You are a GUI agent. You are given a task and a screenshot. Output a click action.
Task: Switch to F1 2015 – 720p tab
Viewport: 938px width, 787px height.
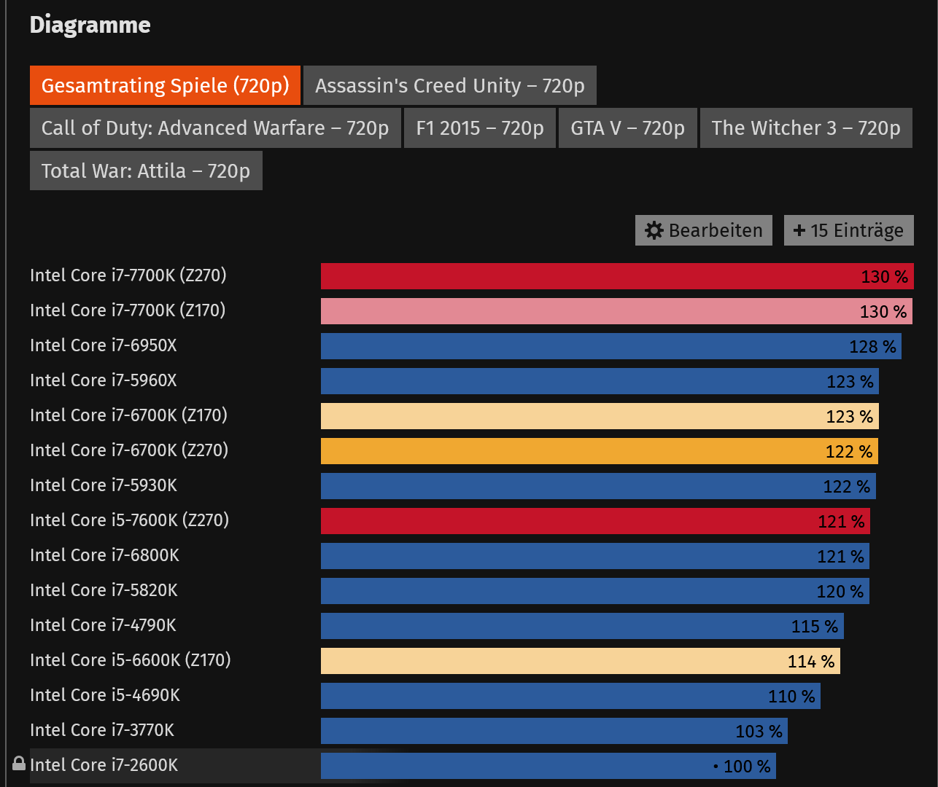click(480, 128)
